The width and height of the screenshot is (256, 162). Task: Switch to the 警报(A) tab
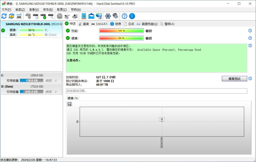(167, 24)
